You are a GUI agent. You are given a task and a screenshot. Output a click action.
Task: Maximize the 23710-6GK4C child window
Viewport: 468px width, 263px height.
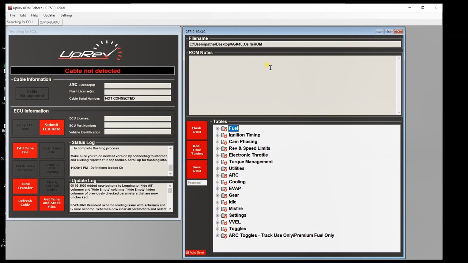tap(389, 31)
